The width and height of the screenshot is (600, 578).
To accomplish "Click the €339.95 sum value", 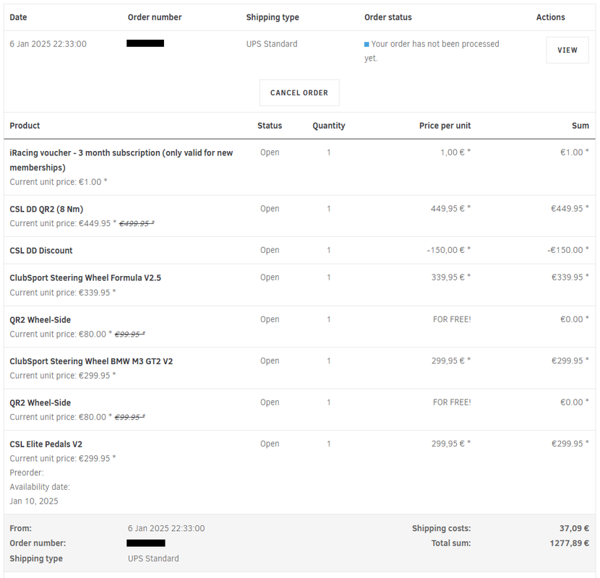I will (x=570, y=277).
